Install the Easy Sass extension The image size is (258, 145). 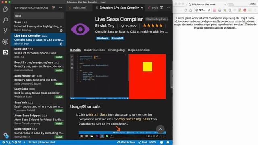point(59,97)
